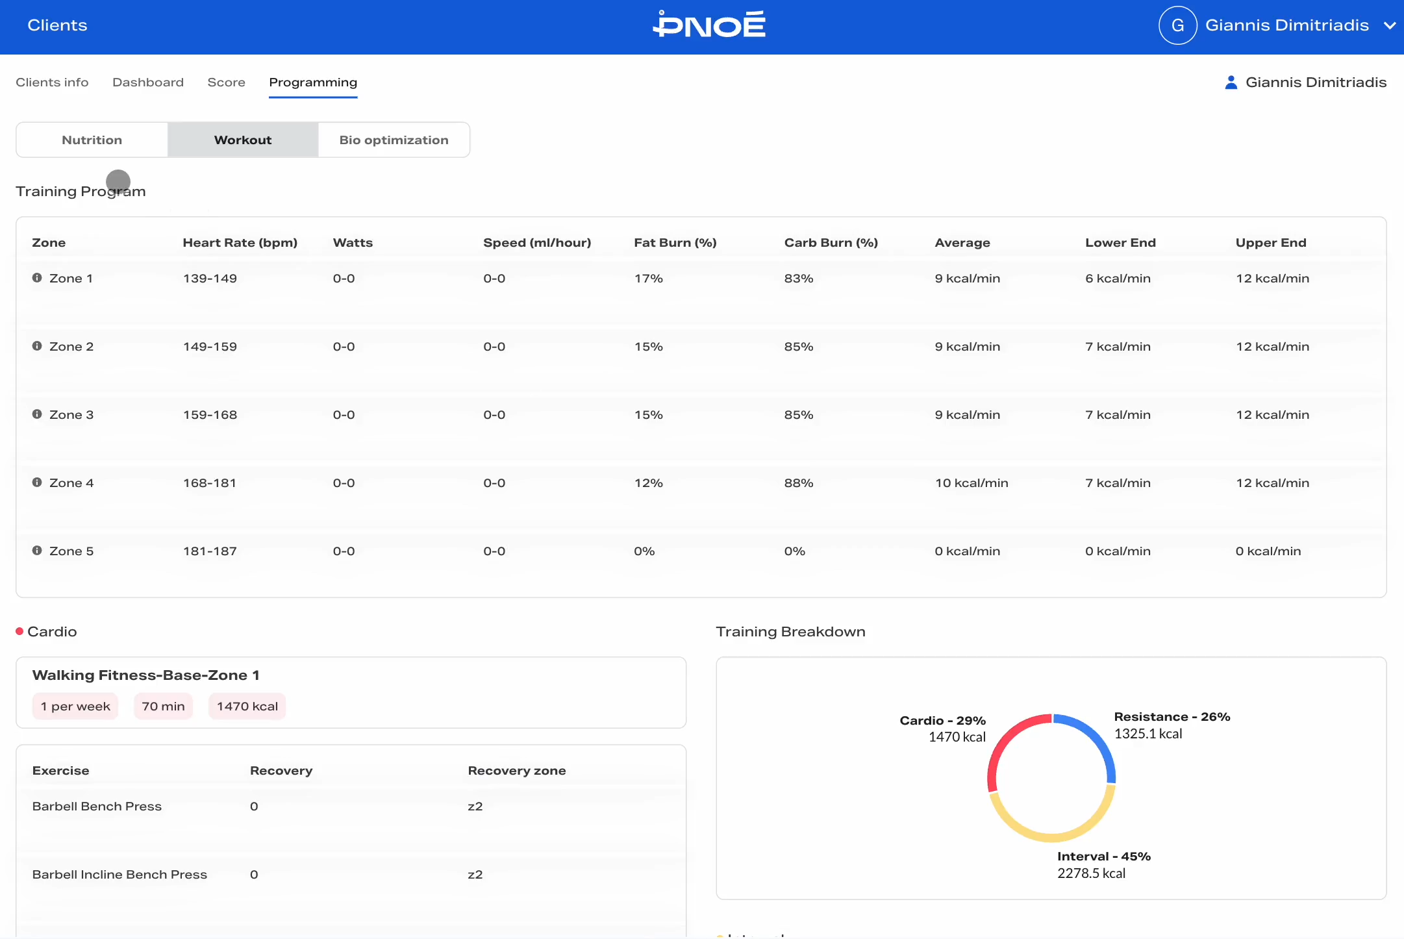
Task: Click the PNOE logo in header
Action: [x=708, y=25]
